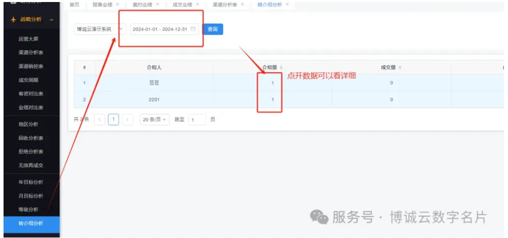Close the 报备业绩 tab with its X
This screenshot has width=508, height=238.
[117, 5]
